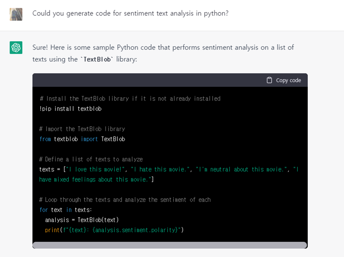Viewport: 344px width, 257px height.
Task: Place cursor on "!pip install textblob" line
Action: 71,109
